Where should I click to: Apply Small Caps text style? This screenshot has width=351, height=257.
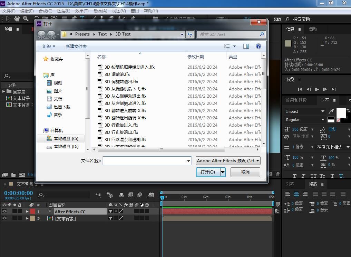tap(322, 176)
